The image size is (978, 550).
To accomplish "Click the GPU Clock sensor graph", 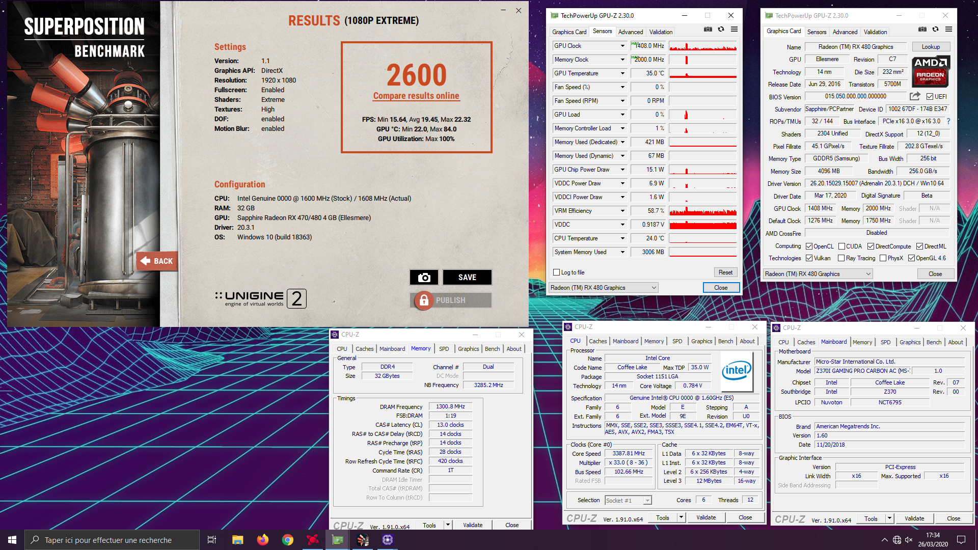I will pos(703,46).
